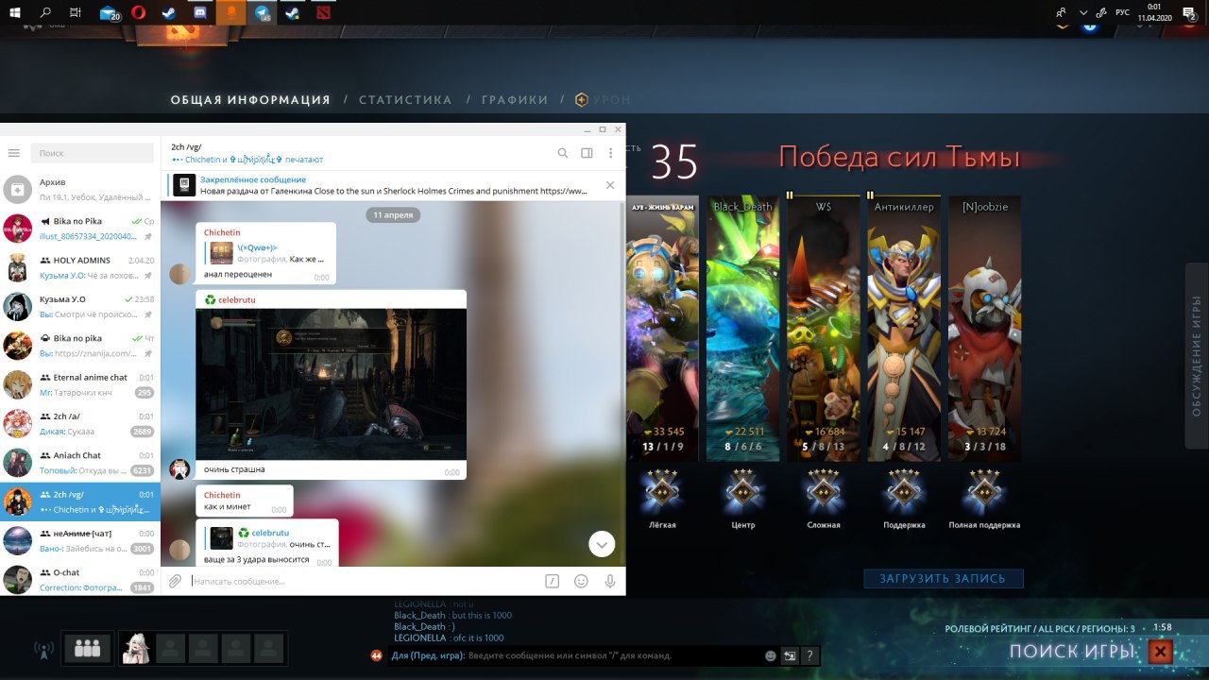Open неАниме [чат] conversation
Viewport: 1209px width, 680px height.
[80, 540]
